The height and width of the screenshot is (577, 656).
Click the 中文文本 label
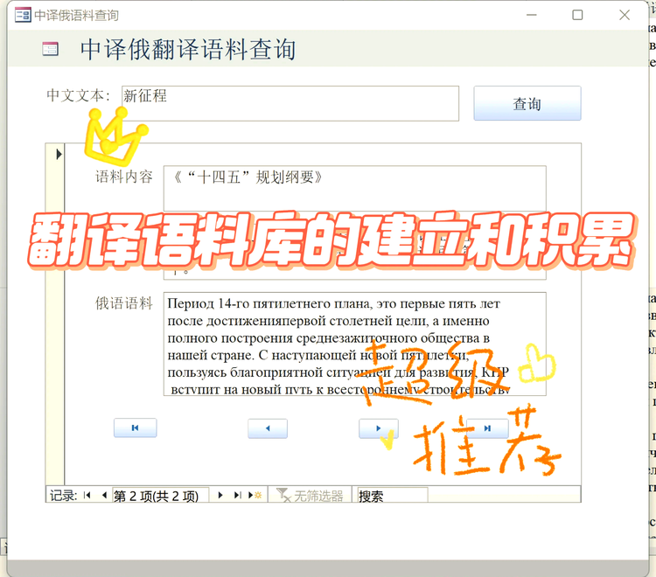click(78, 95)
